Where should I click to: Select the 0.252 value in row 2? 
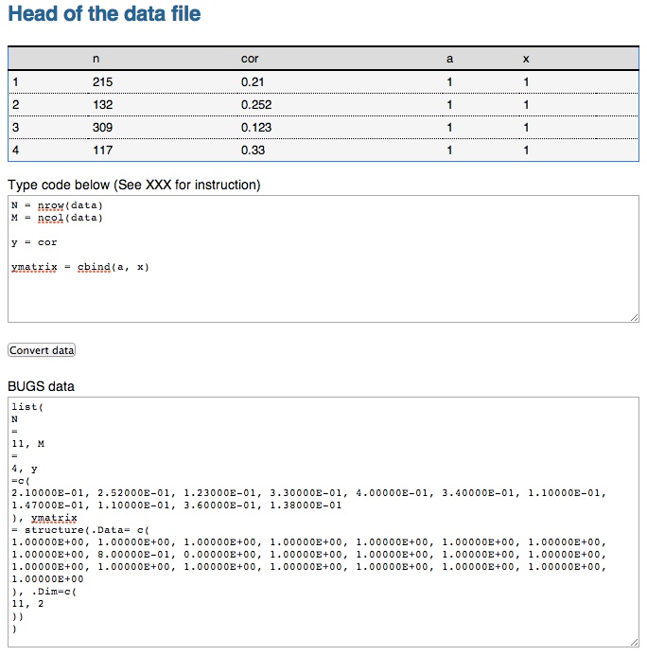255,105
